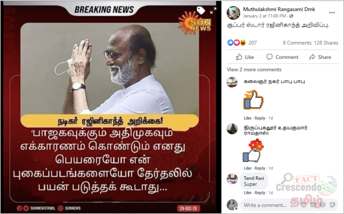Open the 128 Shares list
344x214 pixels.
[326, 43]
